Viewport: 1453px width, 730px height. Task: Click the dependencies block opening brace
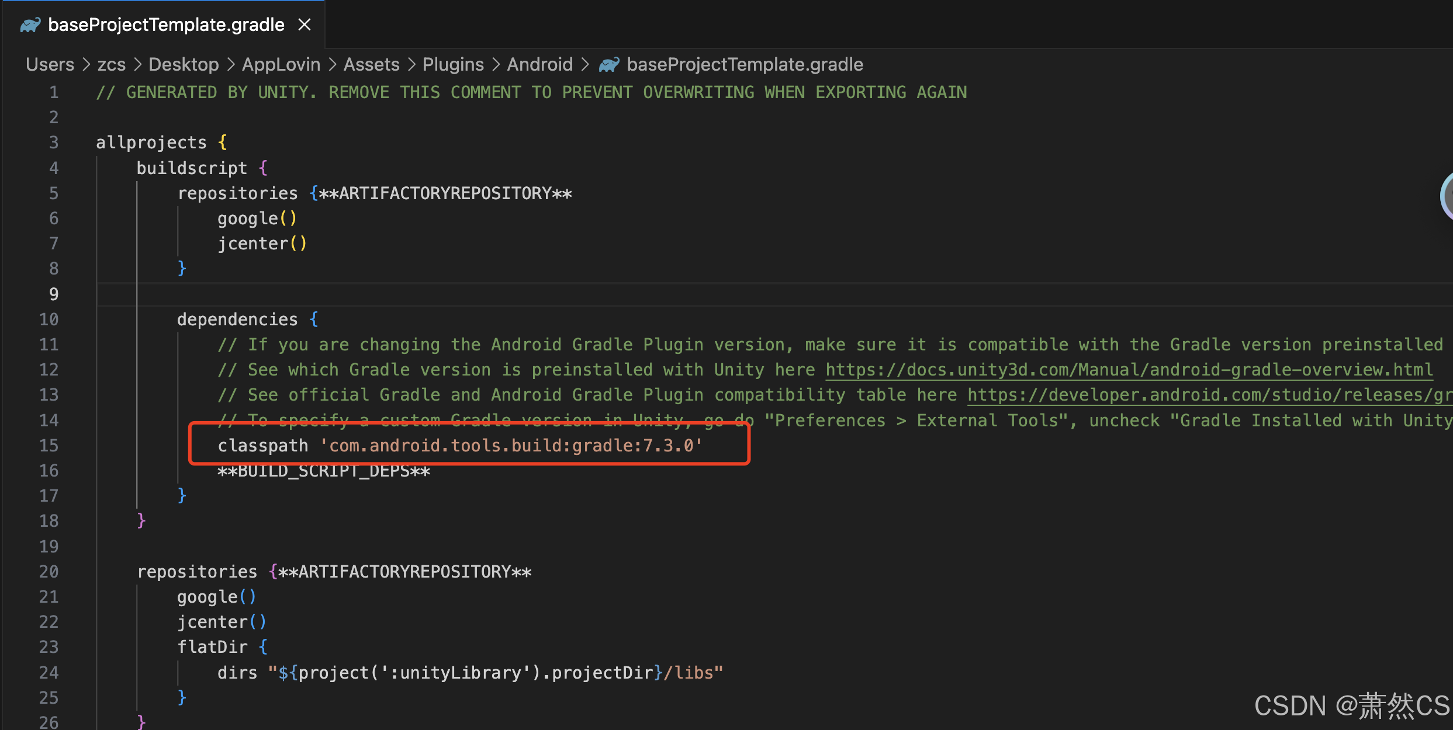pos(314,319)
